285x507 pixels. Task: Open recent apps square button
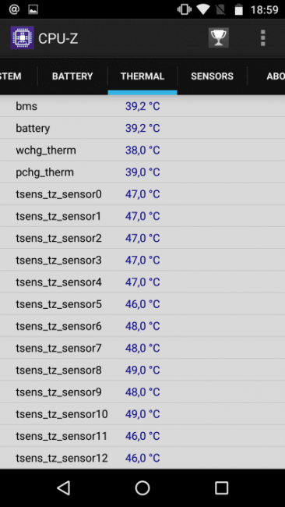tap(221, 488)
